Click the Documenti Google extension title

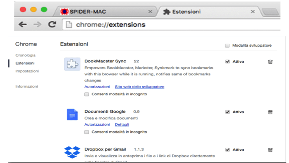coord(105,111)
